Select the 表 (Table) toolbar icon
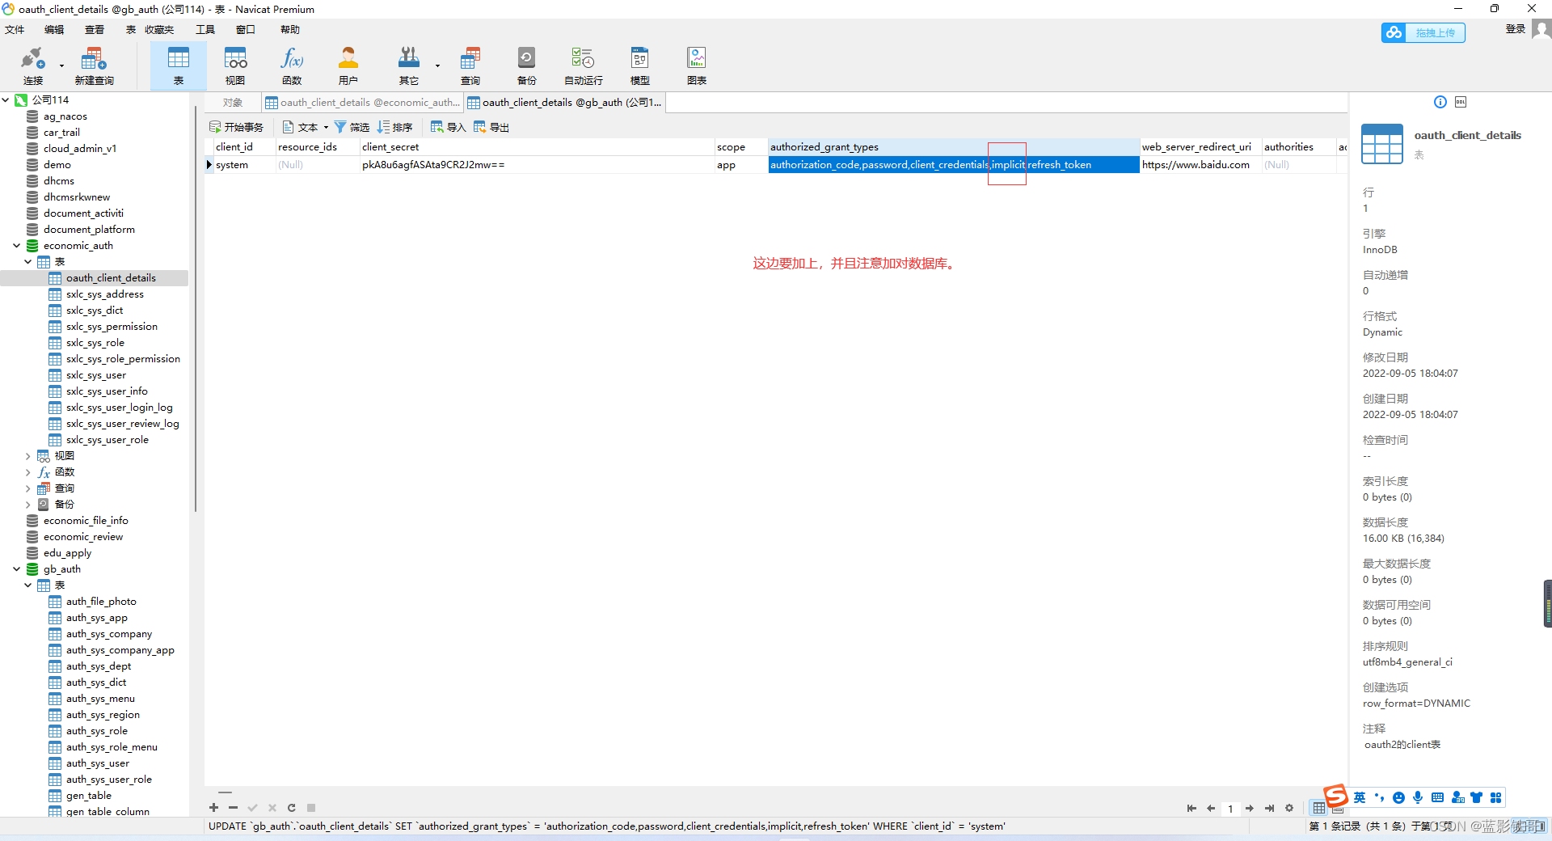Image resolution: width=1552 pixels, height=841 pixels. pyautogui.click(x=178, y=65)
